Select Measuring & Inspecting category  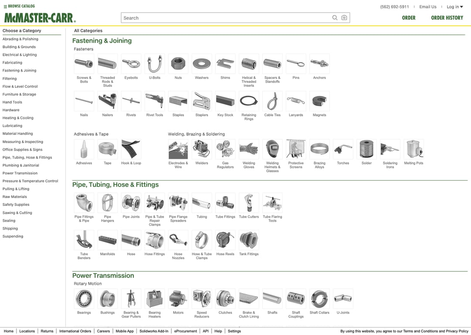pos(23,142)
